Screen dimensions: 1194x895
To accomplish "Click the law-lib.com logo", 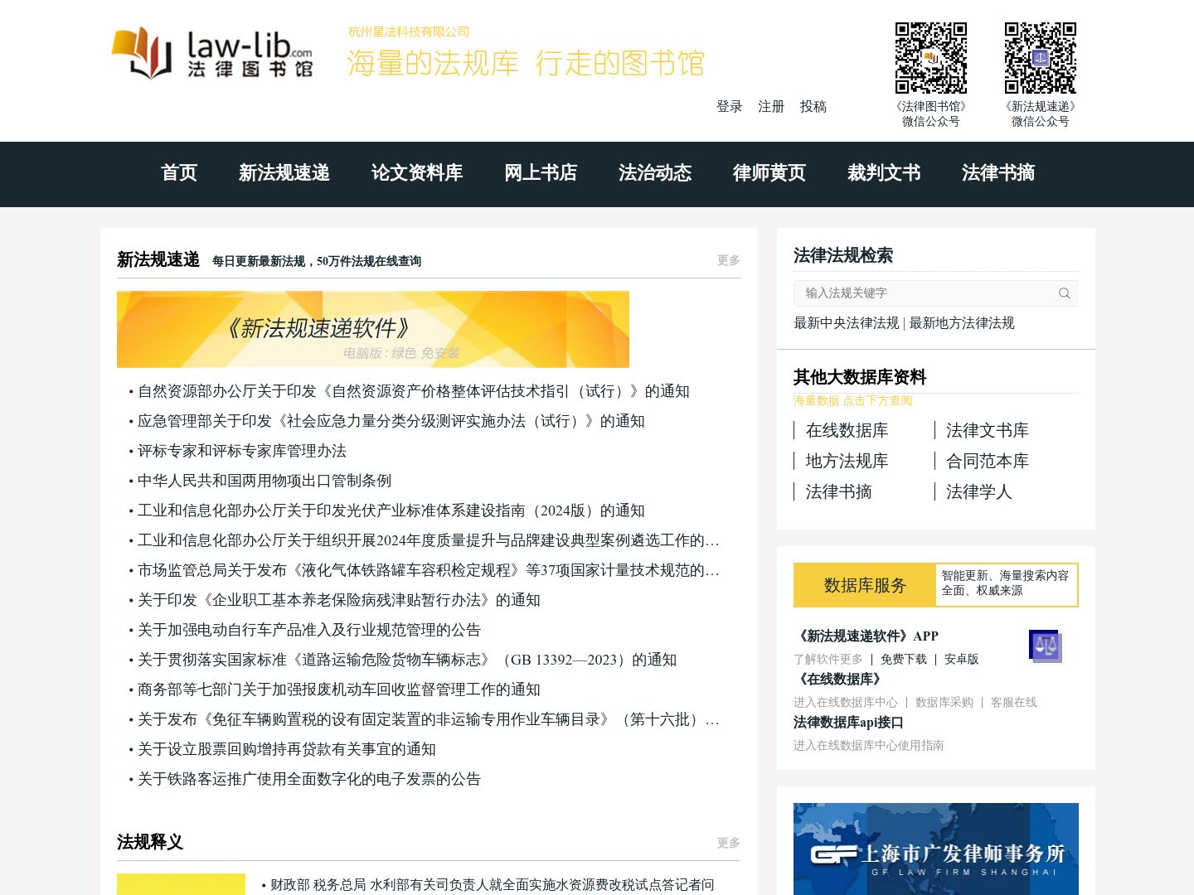I will click(x=212, y=53).
